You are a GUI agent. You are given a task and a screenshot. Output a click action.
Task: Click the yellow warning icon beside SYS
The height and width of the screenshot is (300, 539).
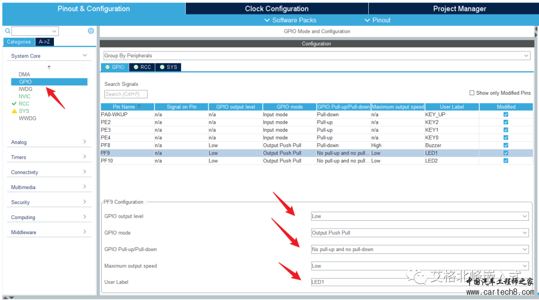pyautogui.click(x=14, y=111)
